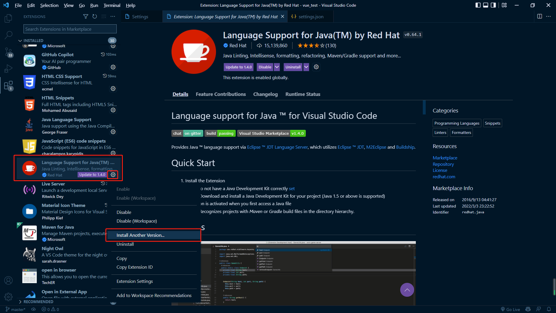
Task: Open the Explorer view in activity bar
Action: click(8, 19)
